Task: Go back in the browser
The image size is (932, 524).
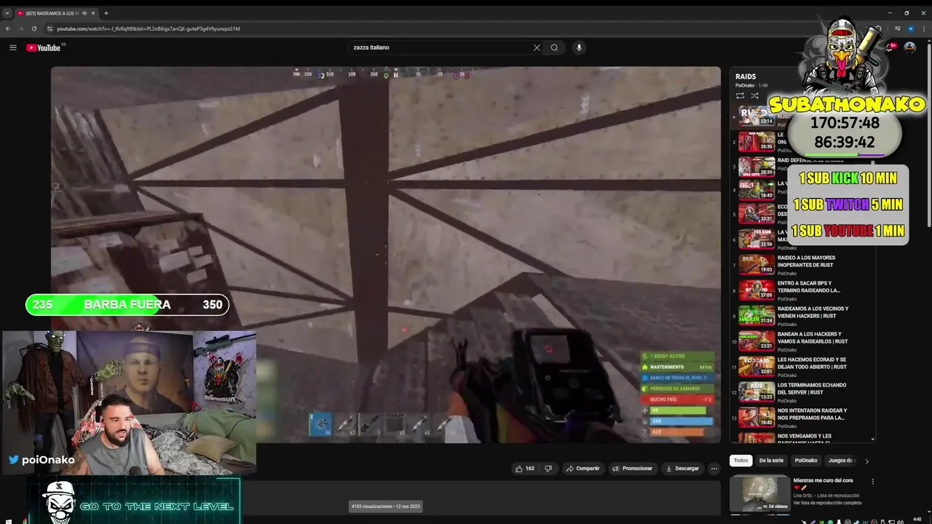Action: point(7,28)
